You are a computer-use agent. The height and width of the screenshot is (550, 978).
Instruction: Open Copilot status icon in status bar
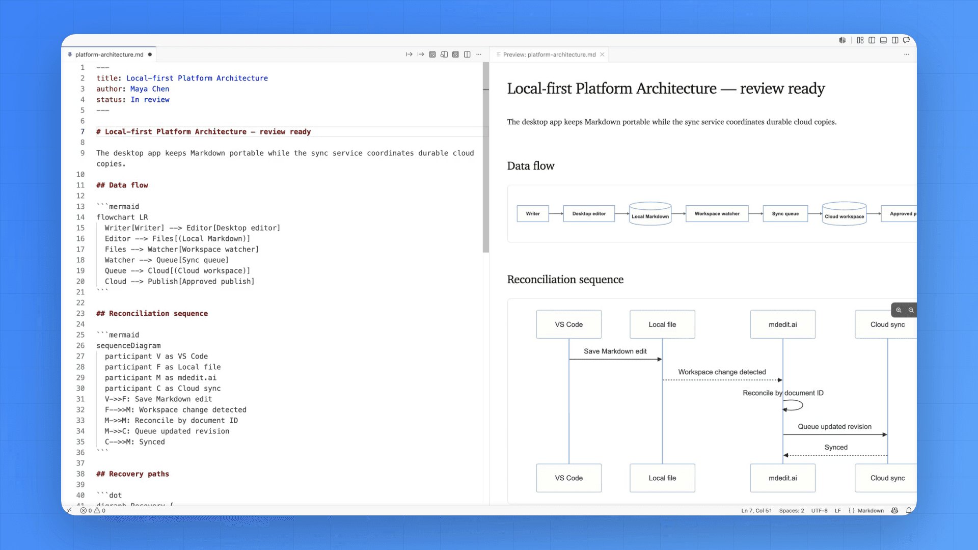(894, 510)
